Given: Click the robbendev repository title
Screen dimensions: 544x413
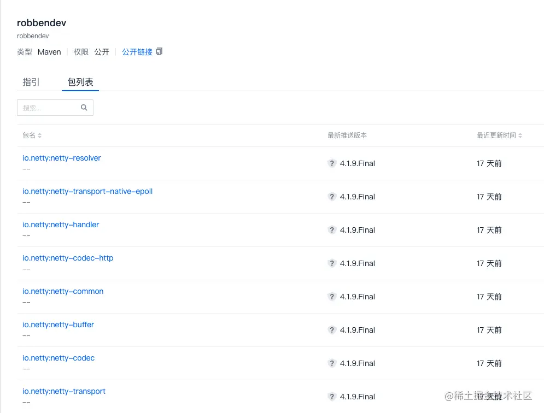Looking at the screenshot, I should (42, 23).
